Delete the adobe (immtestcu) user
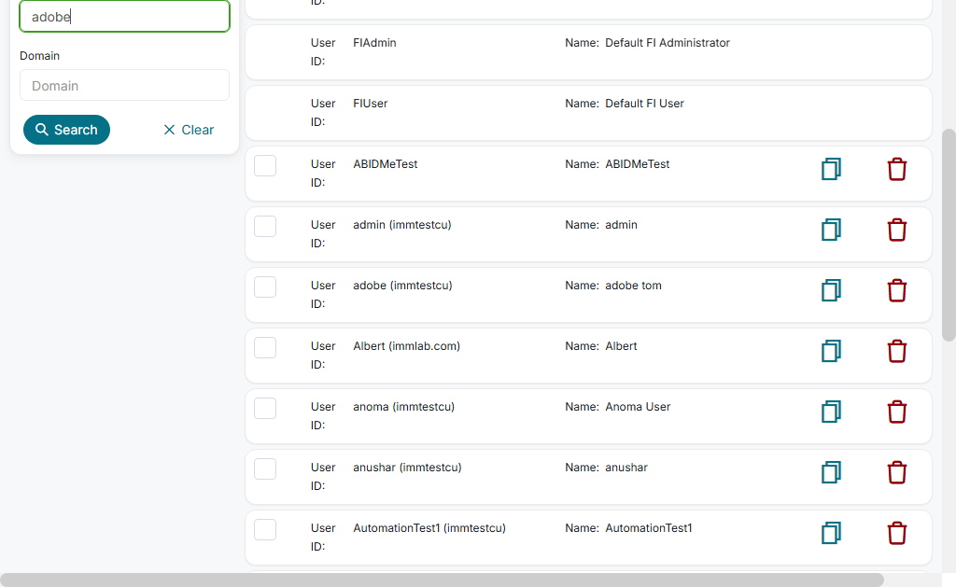The width and height of the screenshot is (956, 587). (896, 290)
